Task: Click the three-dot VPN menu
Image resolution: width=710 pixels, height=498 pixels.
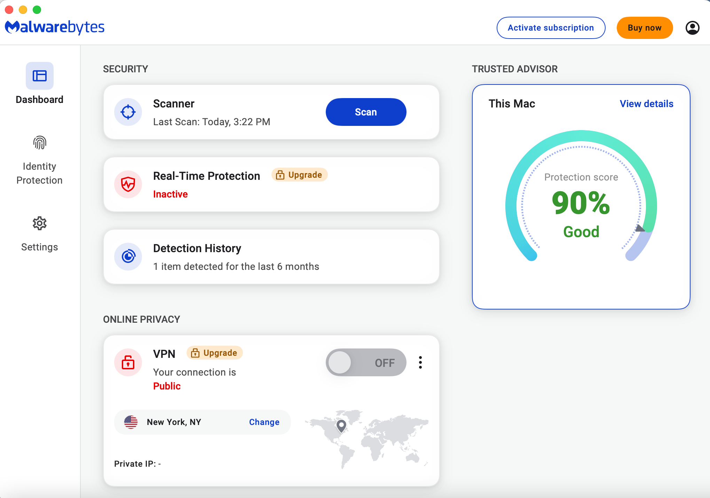Action: click(420, 363)
